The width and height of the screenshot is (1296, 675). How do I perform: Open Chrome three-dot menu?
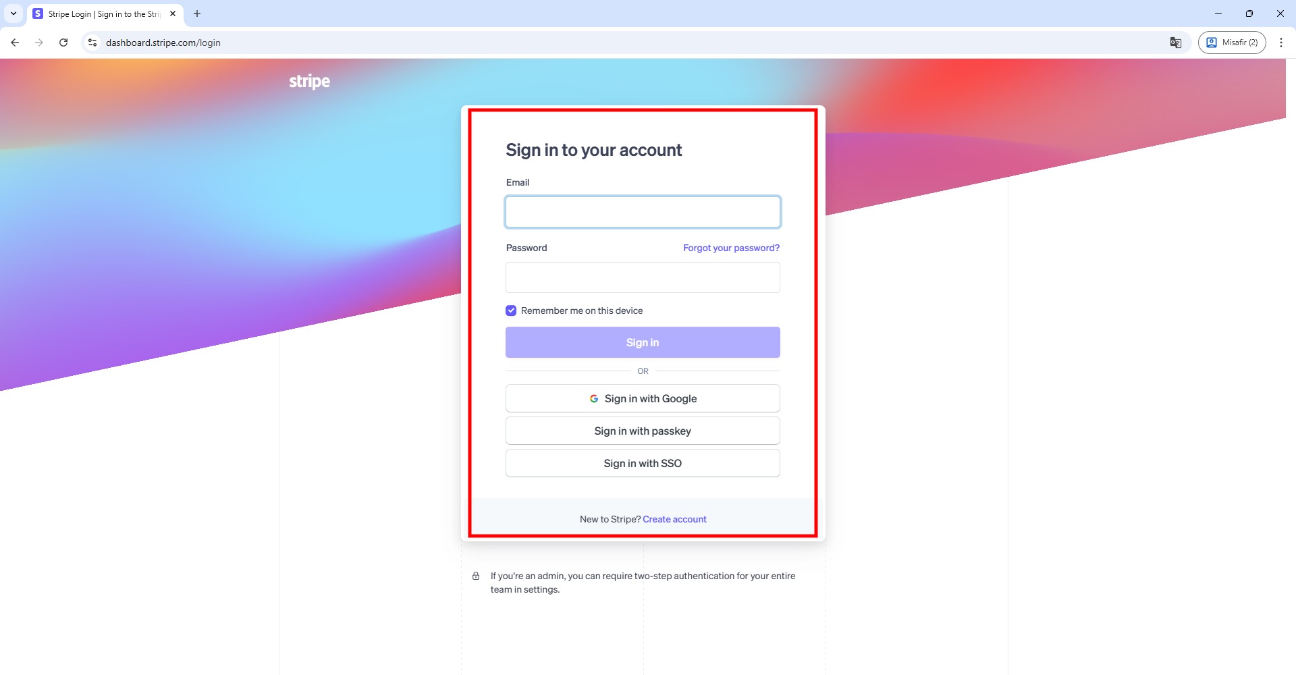[1280, 43]
